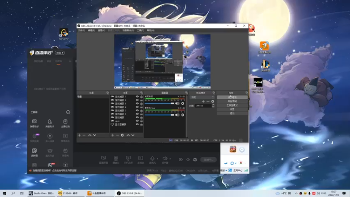The width and height of the screenshot is (350, 197).
Task: Pop out the sources dock panel
Action: tap(141, 93)
